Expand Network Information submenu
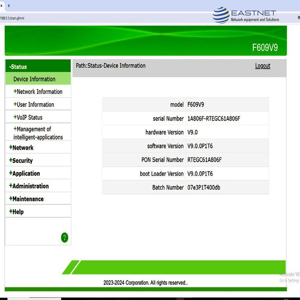Image resolution: width=300 pixels, height=300 pixels. click(38, 92)
